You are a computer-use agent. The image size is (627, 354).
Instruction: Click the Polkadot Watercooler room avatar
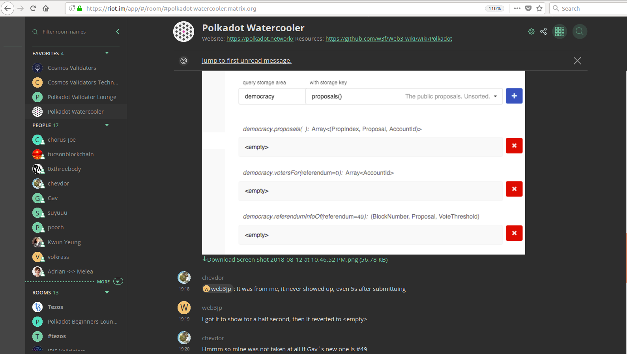click(183, 32)
